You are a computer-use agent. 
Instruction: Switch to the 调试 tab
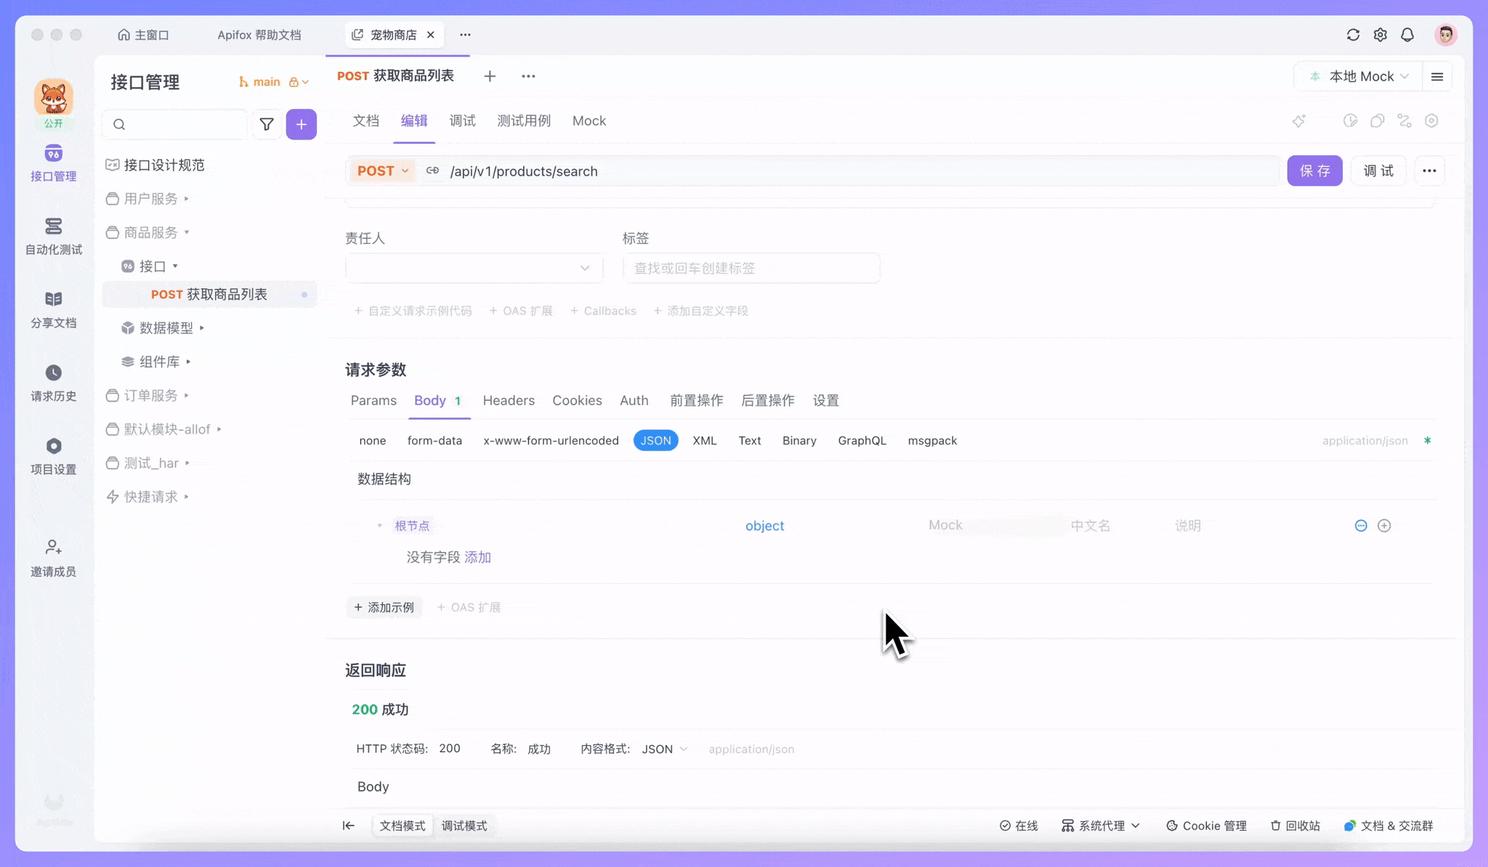pyautogui.click(x=462, y=121)
